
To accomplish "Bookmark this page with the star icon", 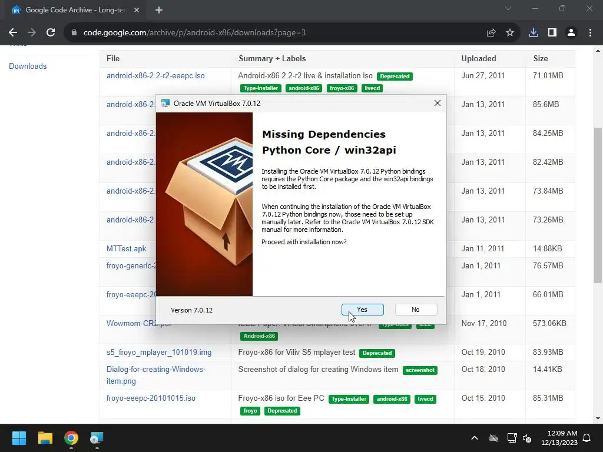I will [x=510, y=33].
